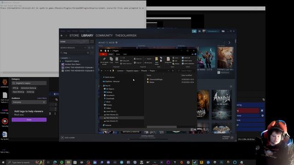This screenshot has width=294, height=165.
Task: Open the SEARCH RESULTS dropdown in Steam
Action: coord(85,48)
